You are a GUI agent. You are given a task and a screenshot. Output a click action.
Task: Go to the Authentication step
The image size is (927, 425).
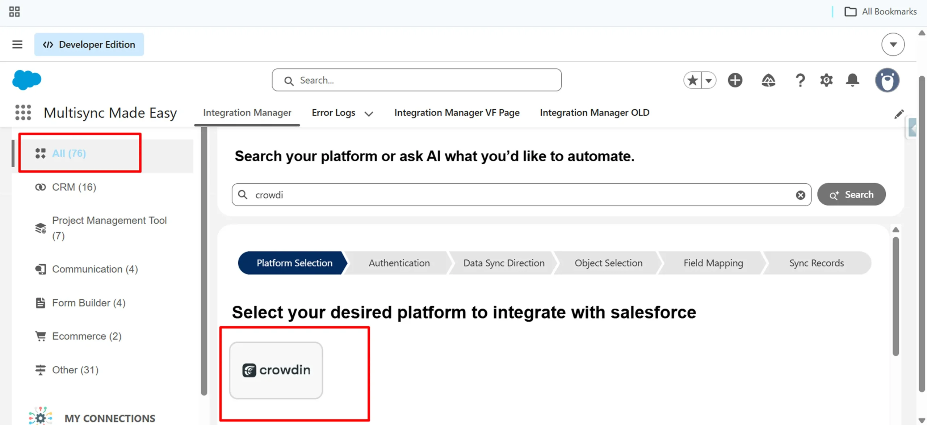pos(399,263)
